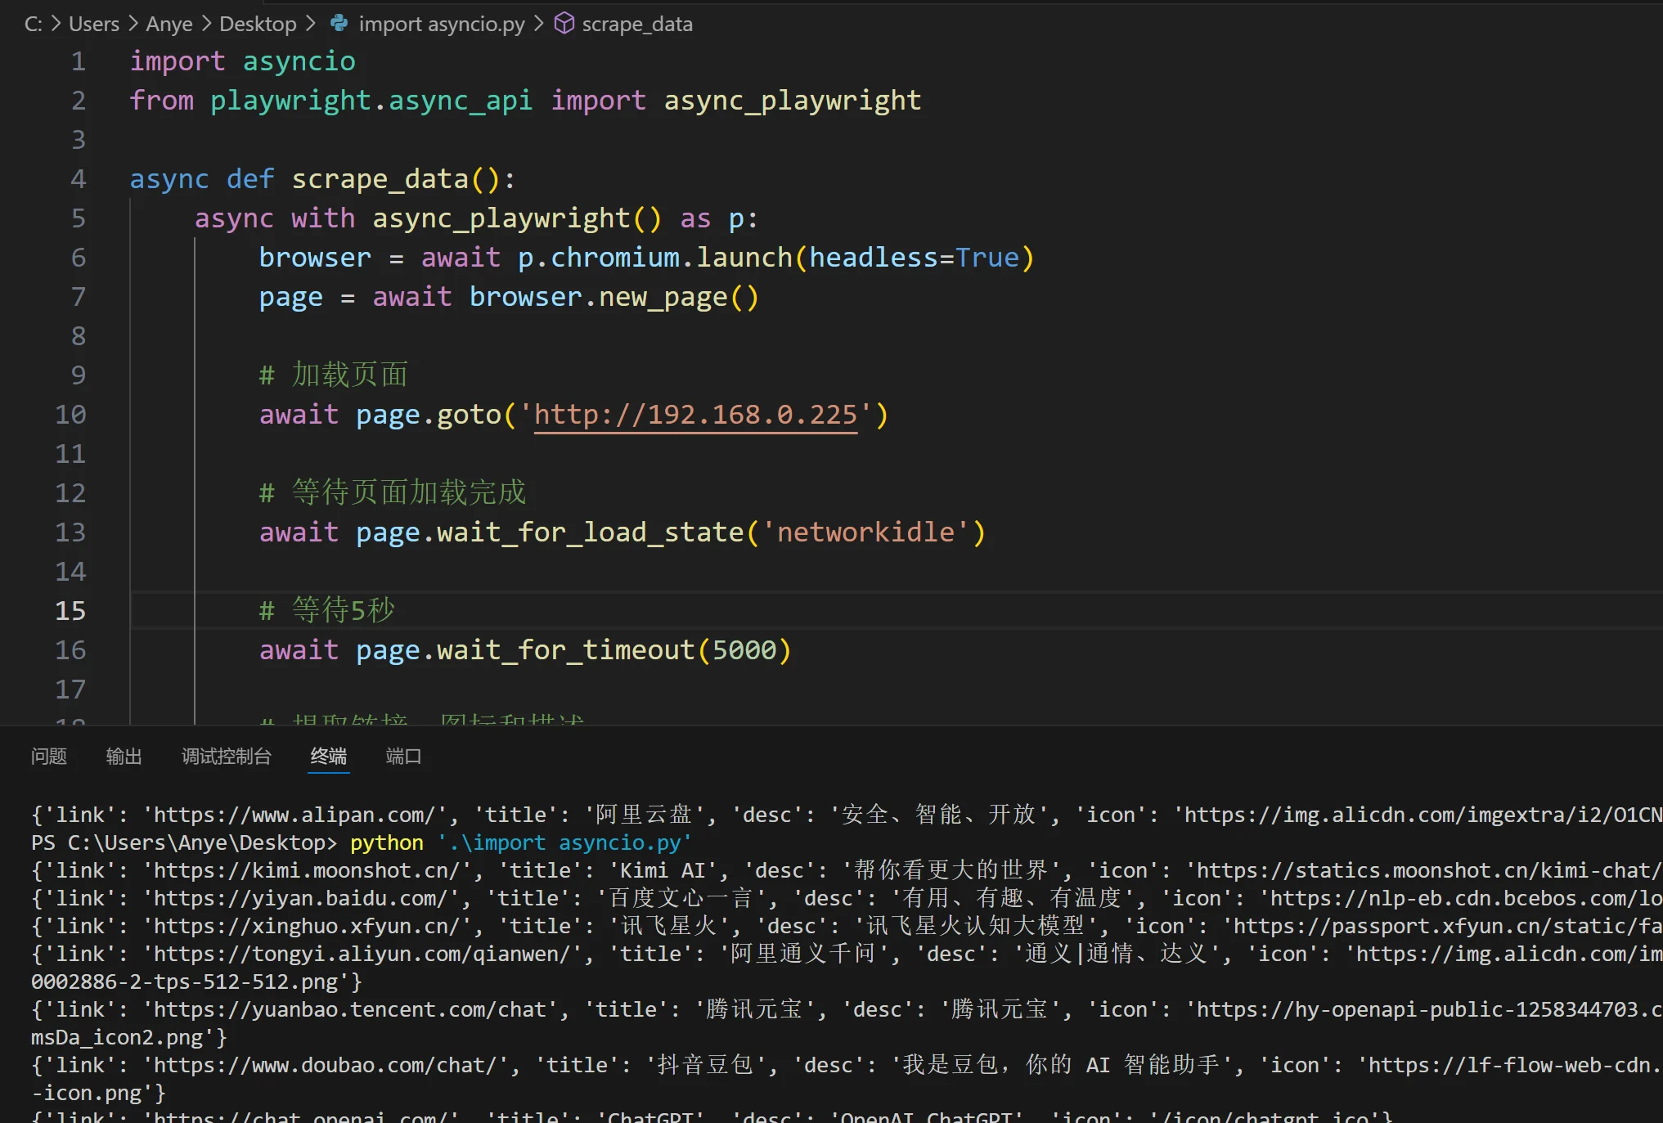1663x1123 pixels.
Task: Click '抖音豆包' title in terminal output
Action: tap(705, 1065)
